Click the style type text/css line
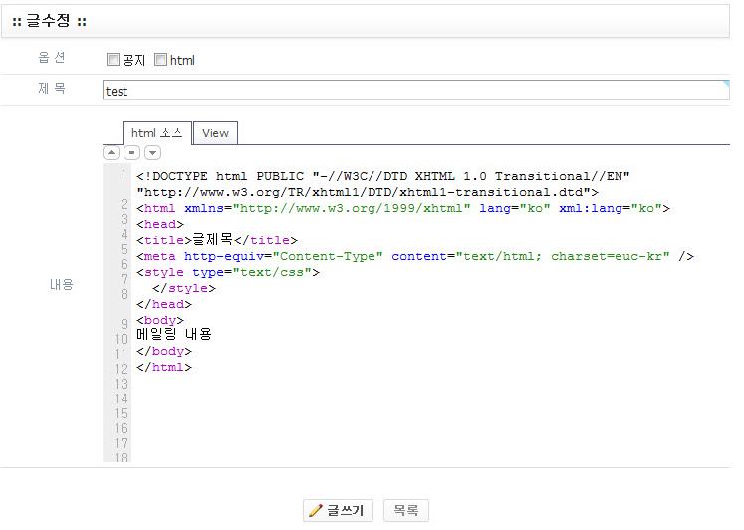The width and height of the screenshot is (744, 530). click(227, 272)
